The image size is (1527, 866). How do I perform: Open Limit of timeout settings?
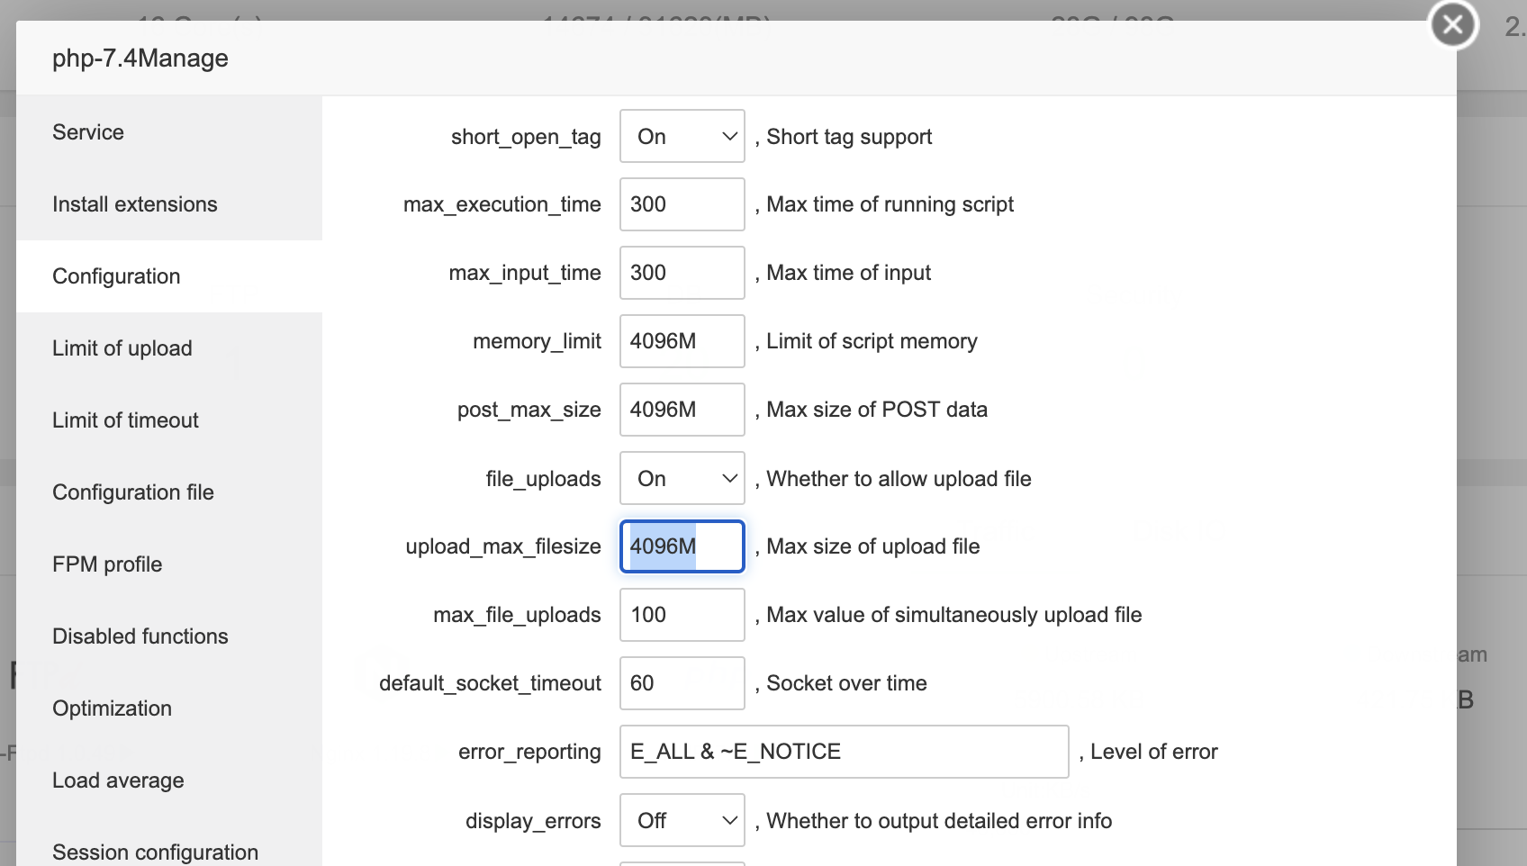[125, 420]
